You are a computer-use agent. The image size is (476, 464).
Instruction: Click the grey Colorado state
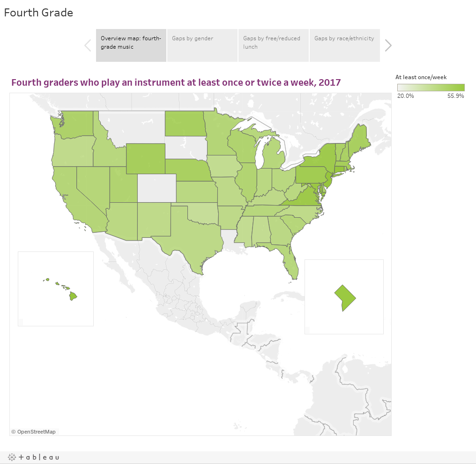pyautogui.click(x=157, y=188)
